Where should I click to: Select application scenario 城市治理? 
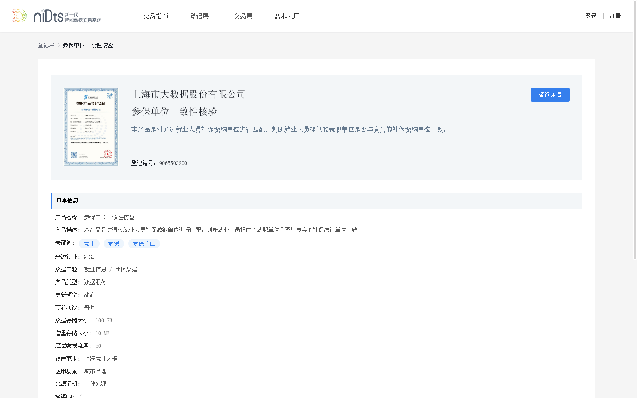95,371
